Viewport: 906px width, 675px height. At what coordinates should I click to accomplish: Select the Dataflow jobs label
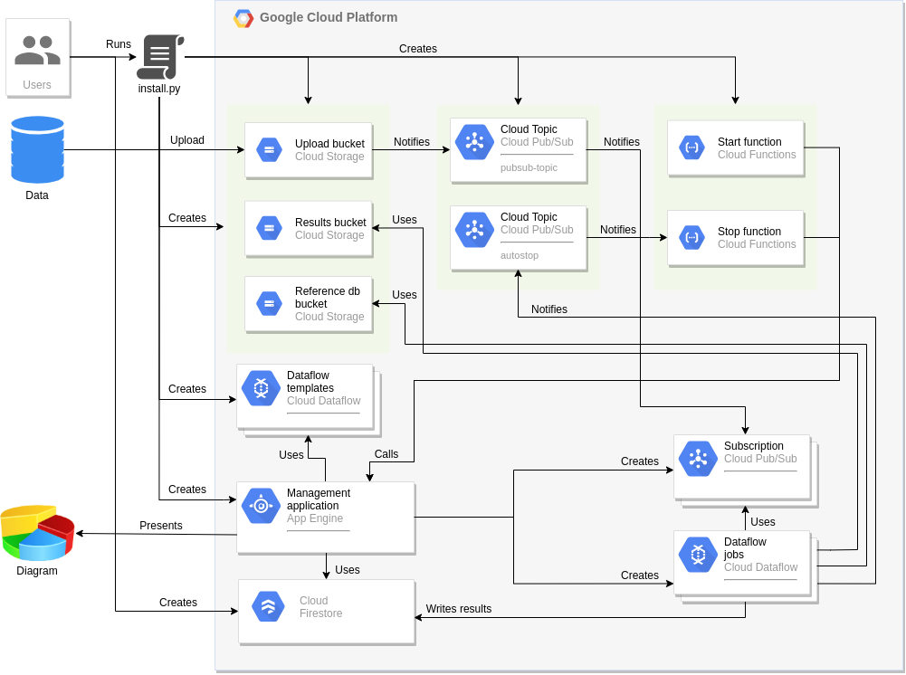click(745, 548)
